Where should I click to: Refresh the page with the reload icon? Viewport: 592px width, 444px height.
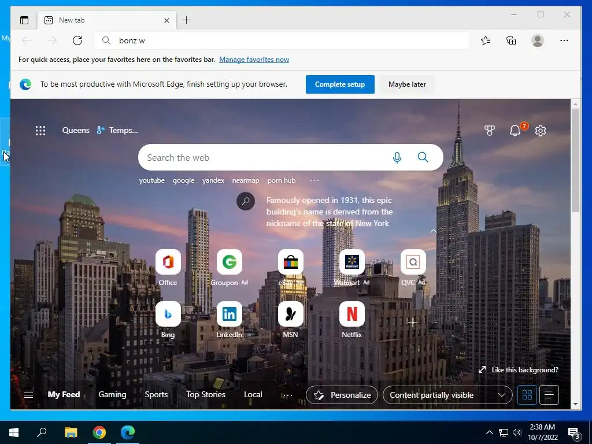pyautogui.click(x=77, y=40)
